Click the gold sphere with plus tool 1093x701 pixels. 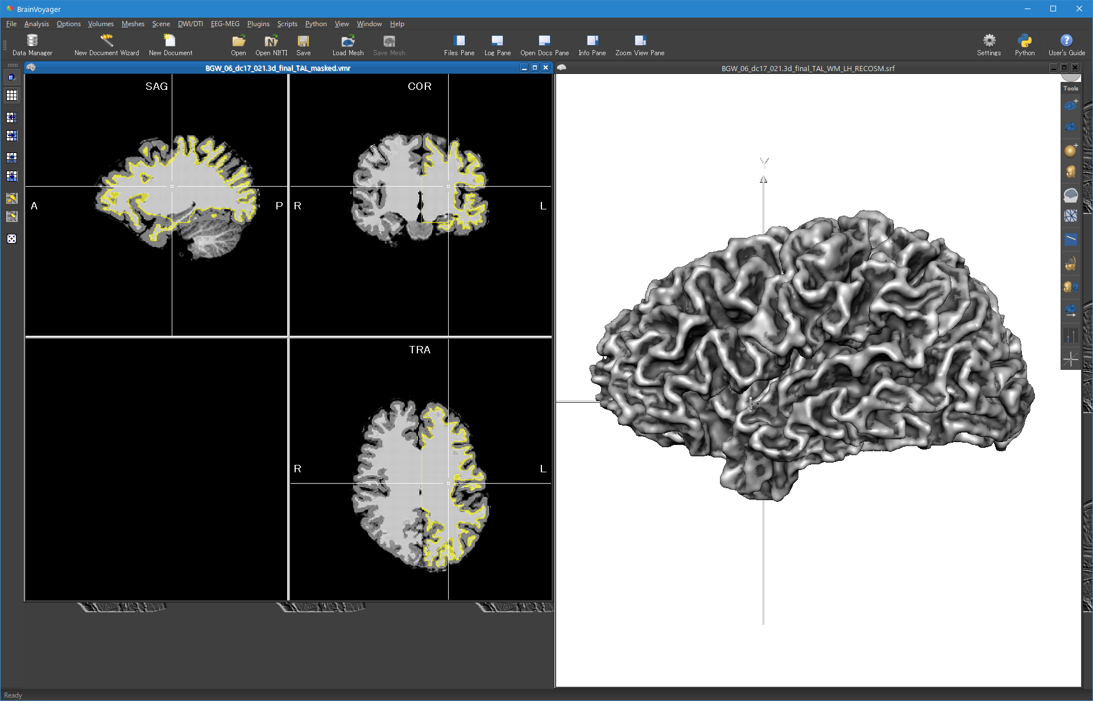[x=1071, y=150]
